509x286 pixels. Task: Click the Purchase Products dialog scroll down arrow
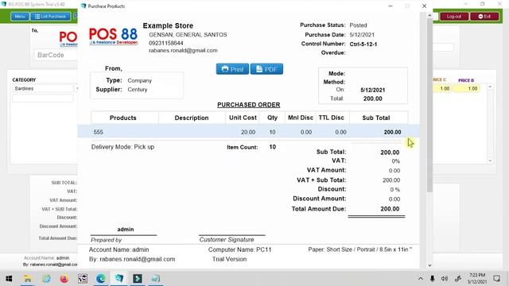click(429, 265)
